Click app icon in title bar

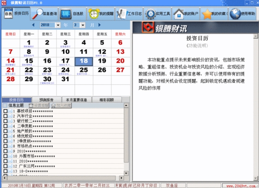[x=4, y=3]
